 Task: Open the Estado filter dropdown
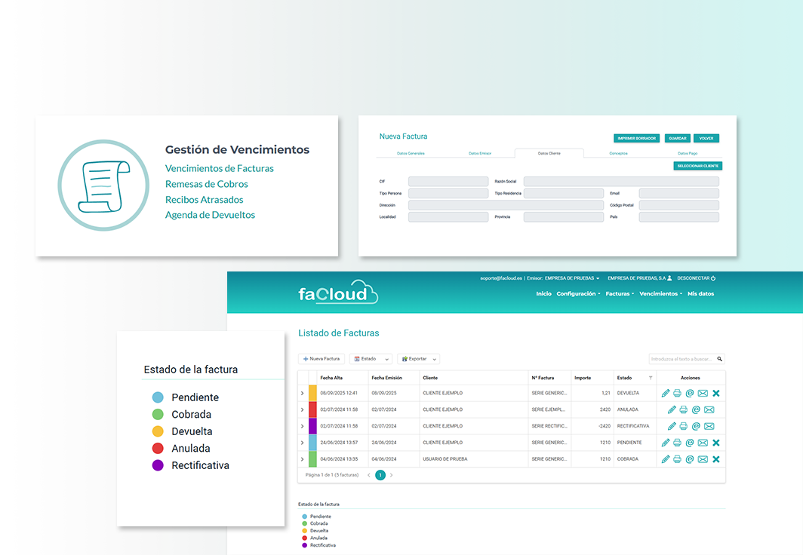click(x=371, y=359)
